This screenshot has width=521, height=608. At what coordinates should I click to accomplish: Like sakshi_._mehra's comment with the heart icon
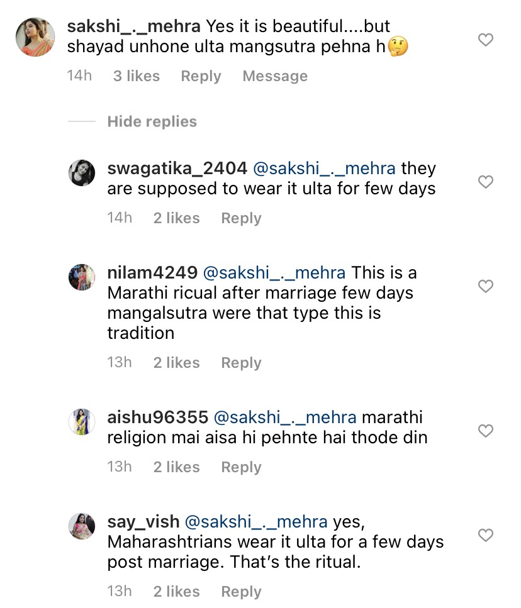[x=485, y=40]
